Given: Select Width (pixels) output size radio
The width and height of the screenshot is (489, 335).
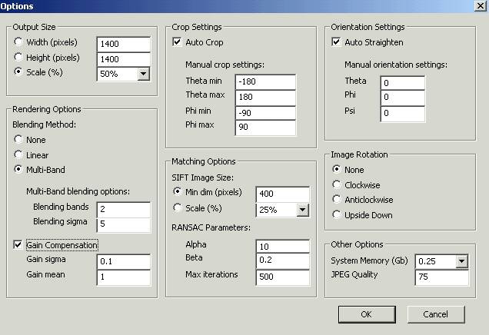Looking at the screenshot, I should click(x=18, y=41).
